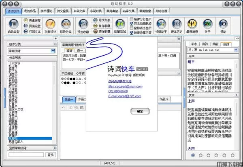
Task: Click the selected radio button below rhyme panel
Action: coord(193,155)
